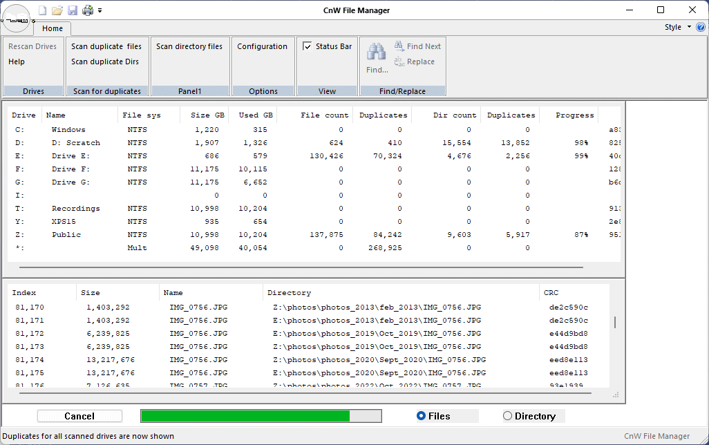Viewport: 709px width, 445px height.
Task: Select the *: Mult totals row
Action: [x=314, y=248]
